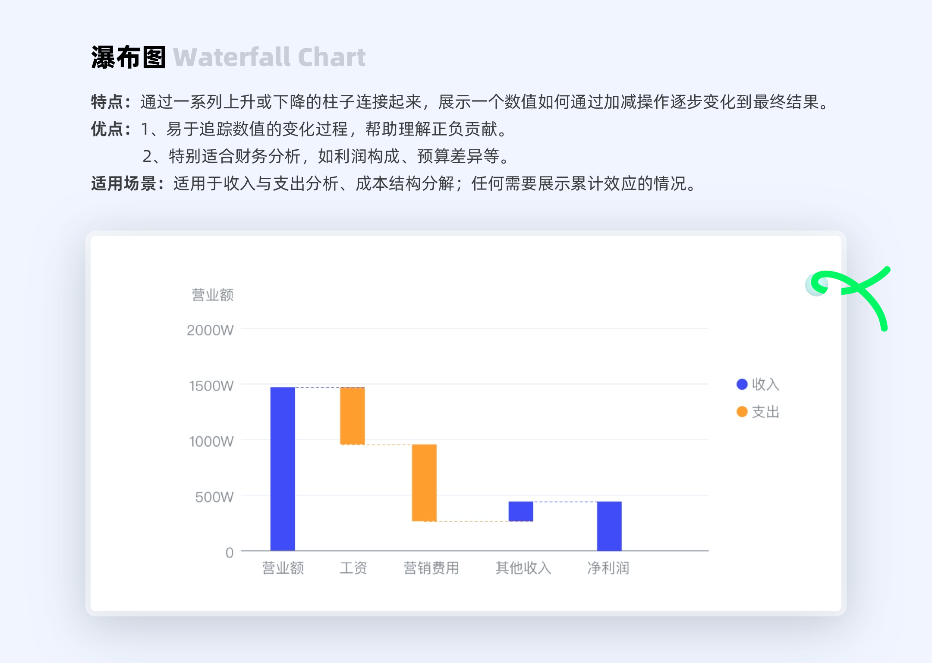The image size is (932, 663).
Task: Click the 瀑布图 heading
Action: tap(128, 57)
